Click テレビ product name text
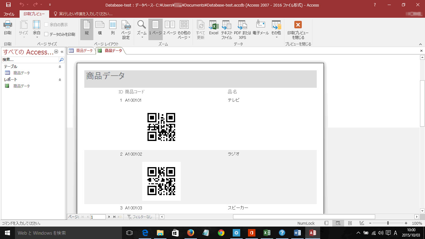 [x=234, y=100]
